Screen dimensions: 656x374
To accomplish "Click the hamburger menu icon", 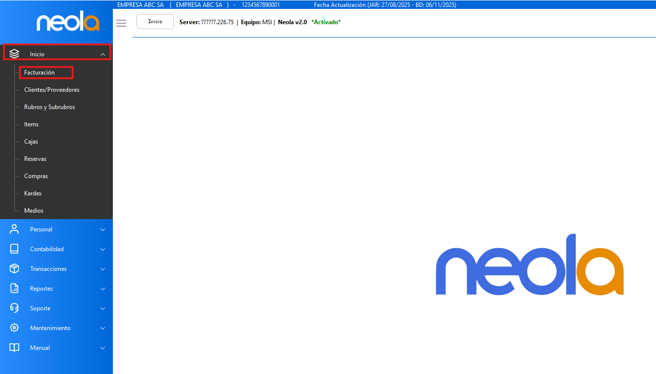I will click(x=121, y=23).
